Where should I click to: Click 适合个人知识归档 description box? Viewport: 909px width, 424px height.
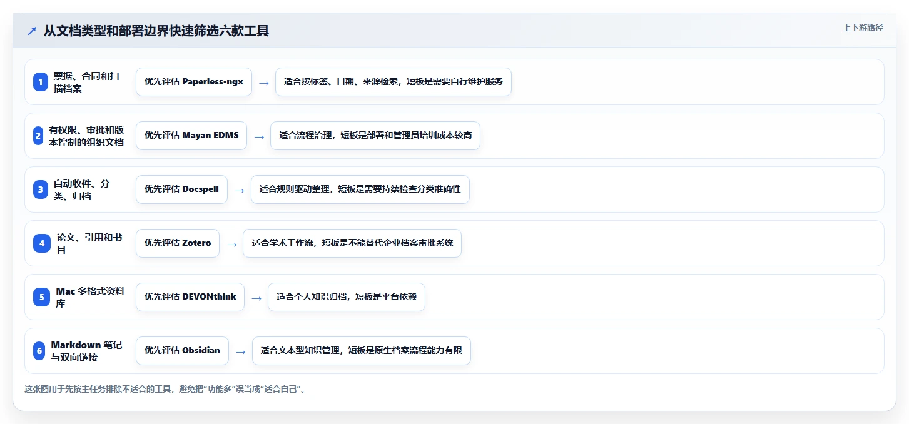tap(347, 297)
